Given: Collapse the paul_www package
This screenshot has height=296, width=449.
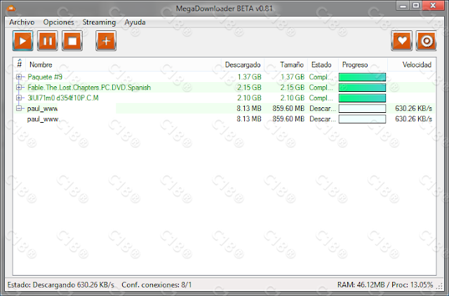Looking at the screenshot, I should tap(19, 108).
